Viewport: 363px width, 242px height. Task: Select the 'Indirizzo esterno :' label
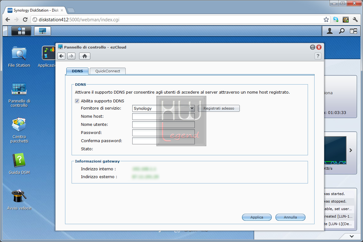(99, 177)
